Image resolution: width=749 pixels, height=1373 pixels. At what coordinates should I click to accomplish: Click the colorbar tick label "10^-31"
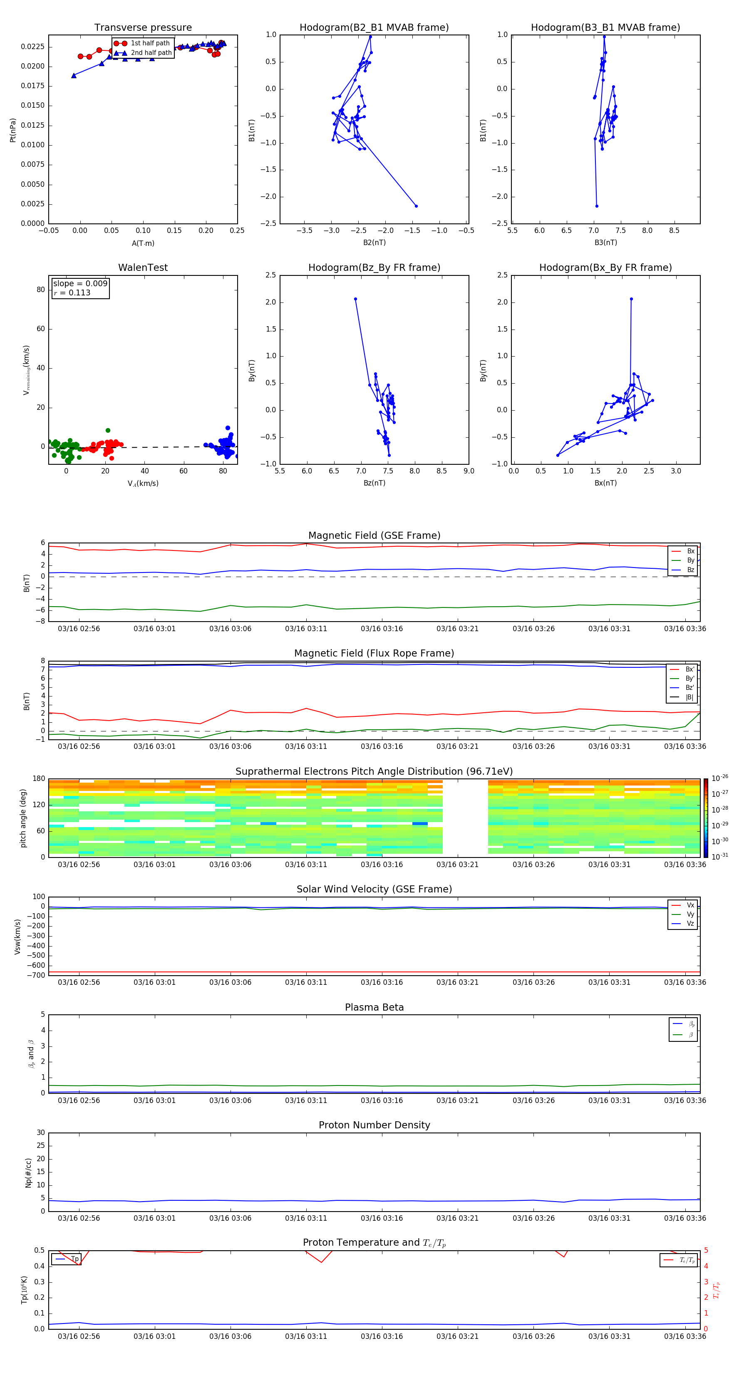pos(720,857)
